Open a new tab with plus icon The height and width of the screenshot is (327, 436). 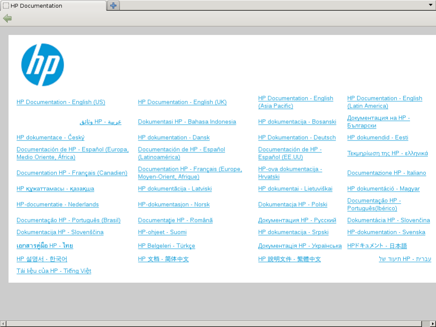click(x=113, y=6)
